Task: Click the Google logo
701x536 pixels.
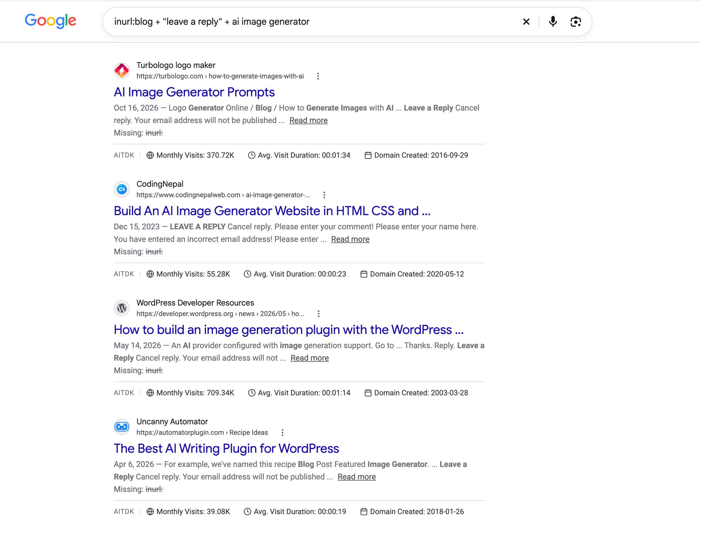Action: click(51, 21)
